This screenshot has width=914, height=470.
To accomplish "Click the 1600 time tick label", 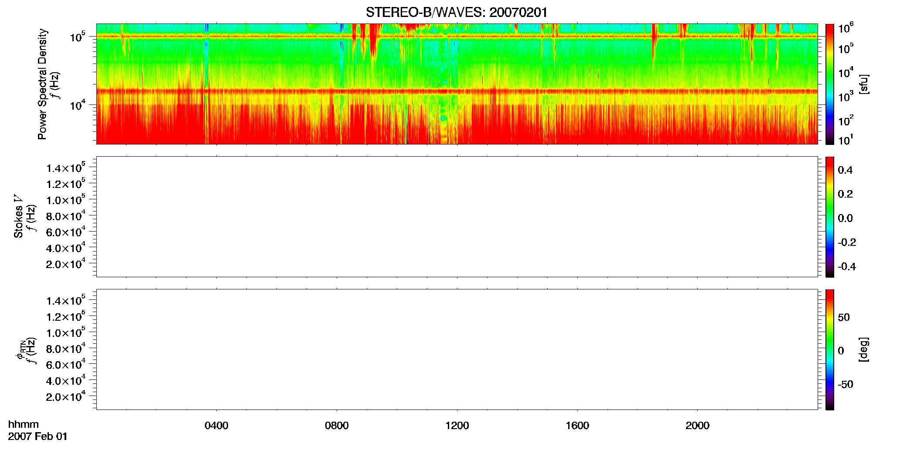I will point(577,426).
